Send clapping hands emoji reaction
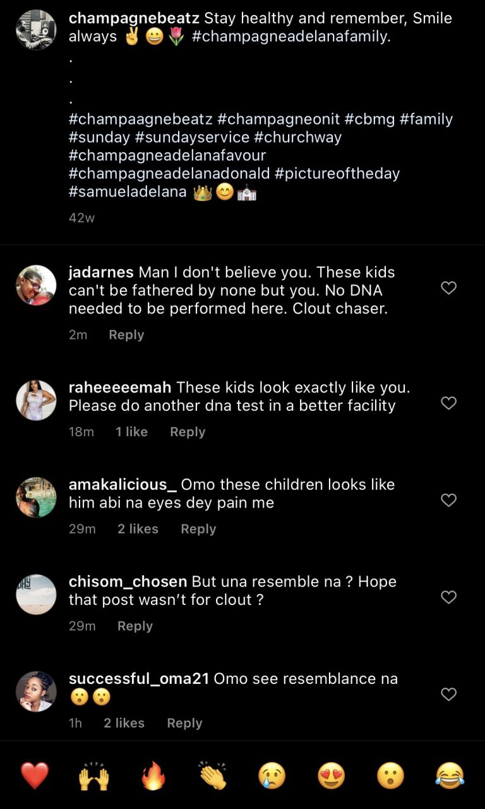485x809 pixels. click(212, 776)
